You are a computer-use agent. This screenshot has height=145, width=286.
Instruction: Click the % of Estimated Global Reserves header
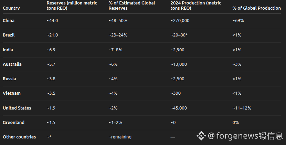point(131,6)
